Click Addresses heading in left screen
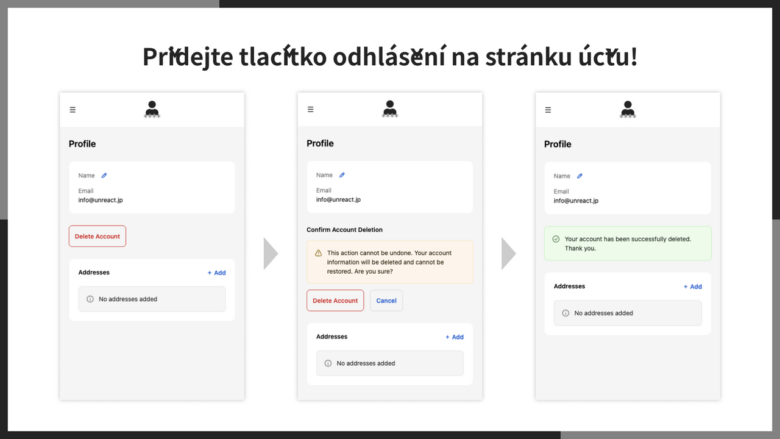Image resolution: width=780 pixels, height=439 pixels. coord(94,273)
